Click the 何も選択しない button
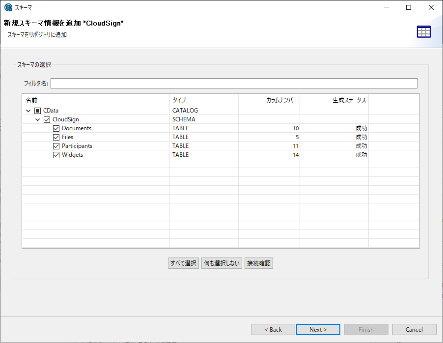Viewport: 443px width, 343px height. (222, 263)
